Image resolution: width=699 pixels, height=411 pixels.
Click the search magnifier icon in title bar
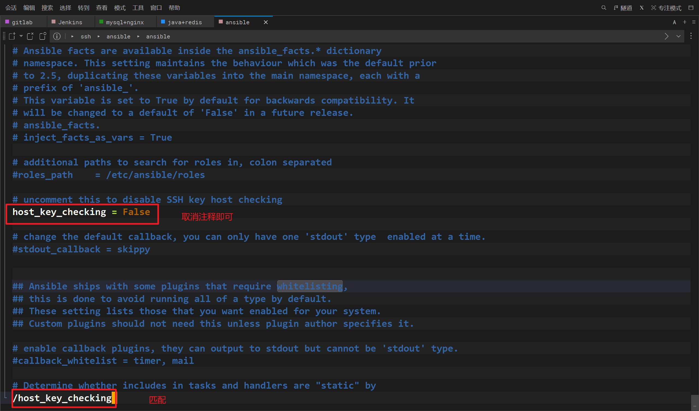pyautogui.click(x=604, y=8)
